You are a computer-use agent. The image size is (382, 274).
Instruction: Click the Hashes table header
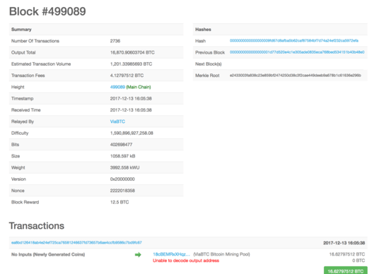coord(280,30)
